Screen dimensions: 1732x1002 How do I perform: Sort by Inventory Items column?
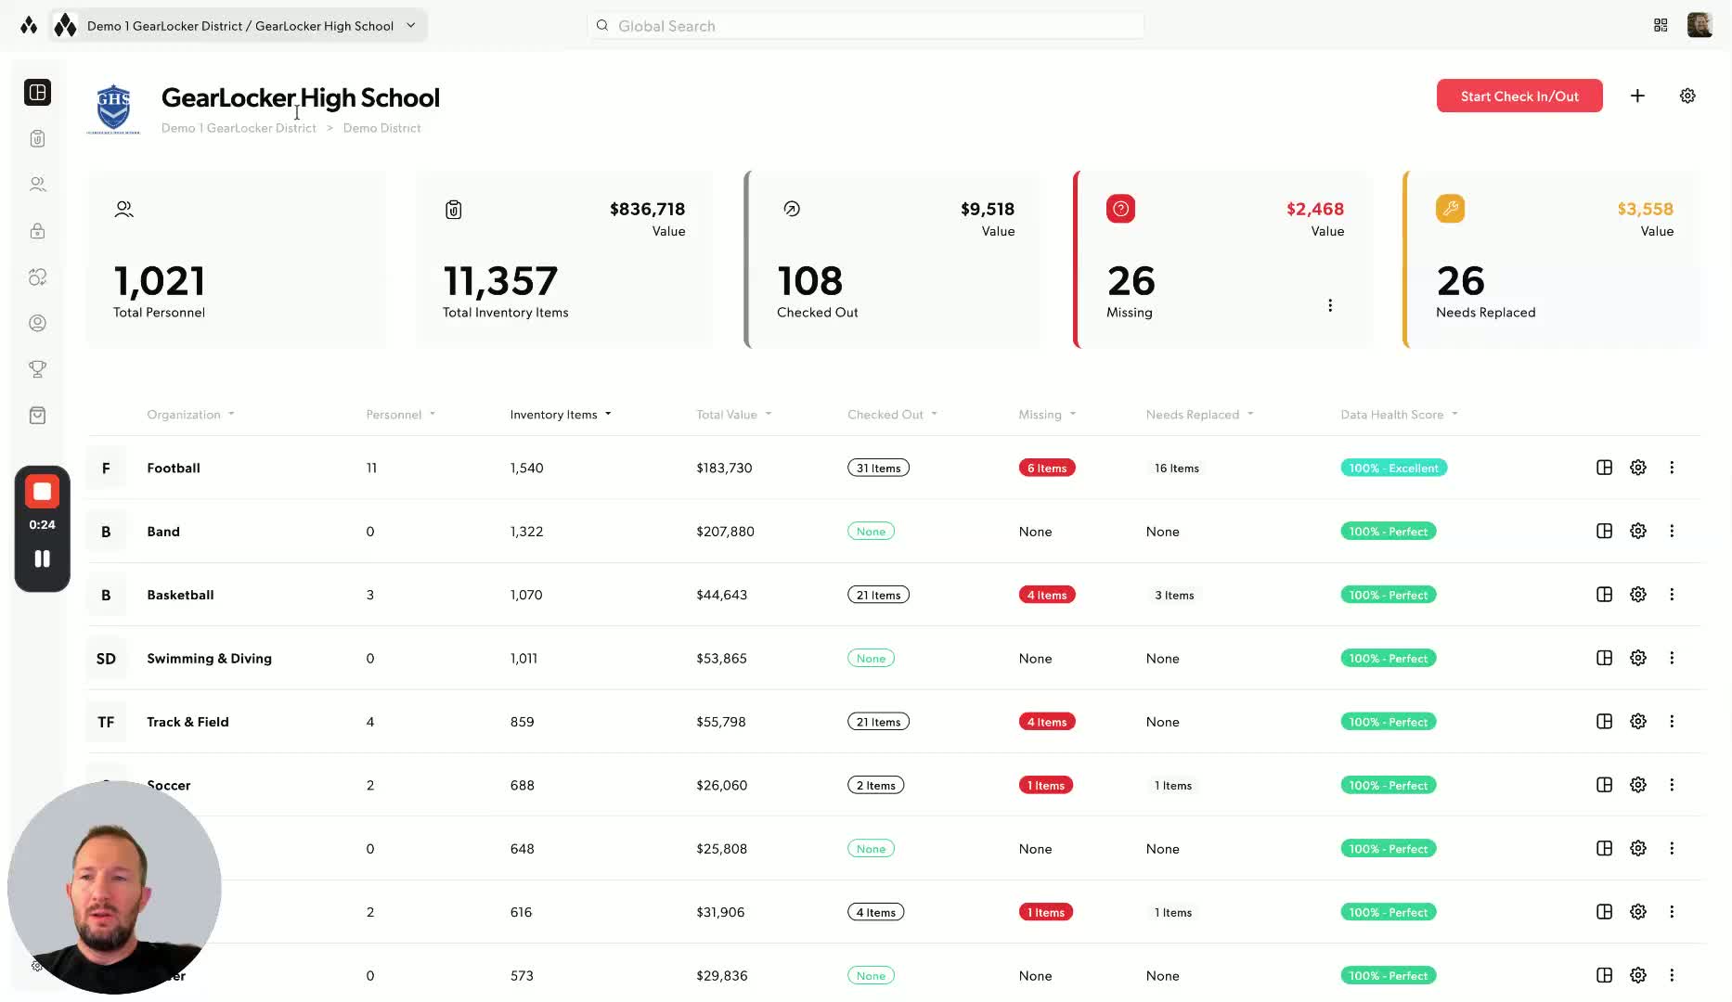(561, 415)
